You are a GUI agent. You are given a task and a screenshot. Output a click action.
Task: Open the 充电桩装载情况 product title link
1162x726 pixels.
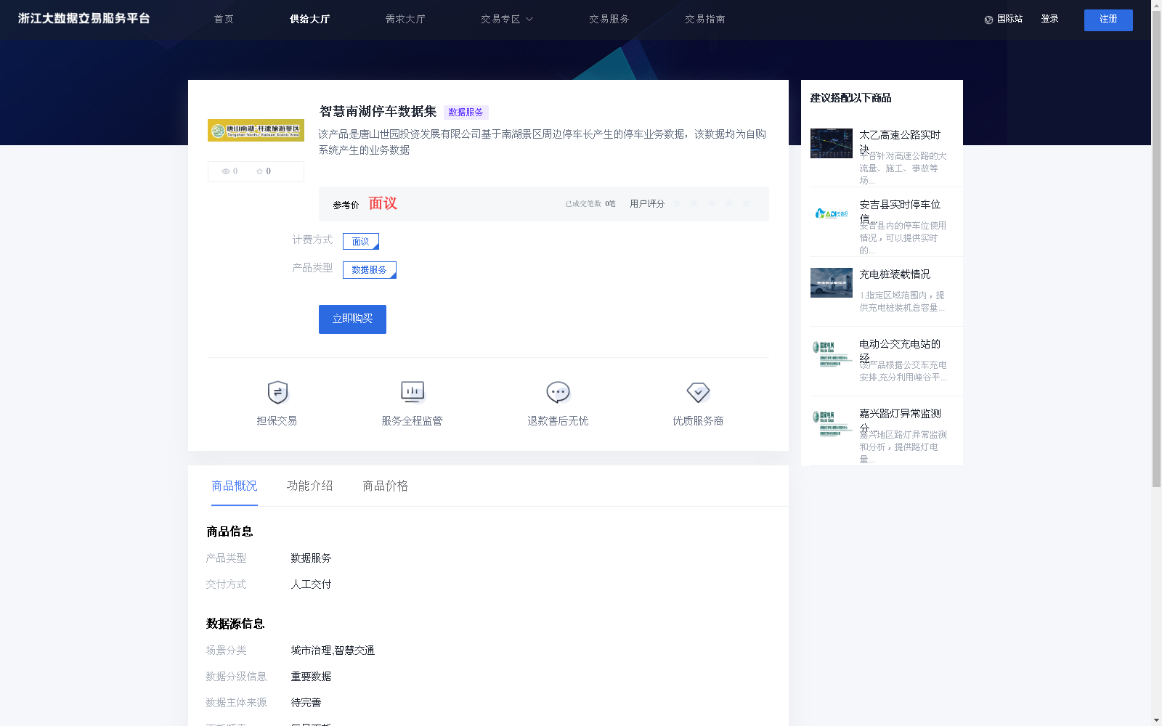coord(895,274)
